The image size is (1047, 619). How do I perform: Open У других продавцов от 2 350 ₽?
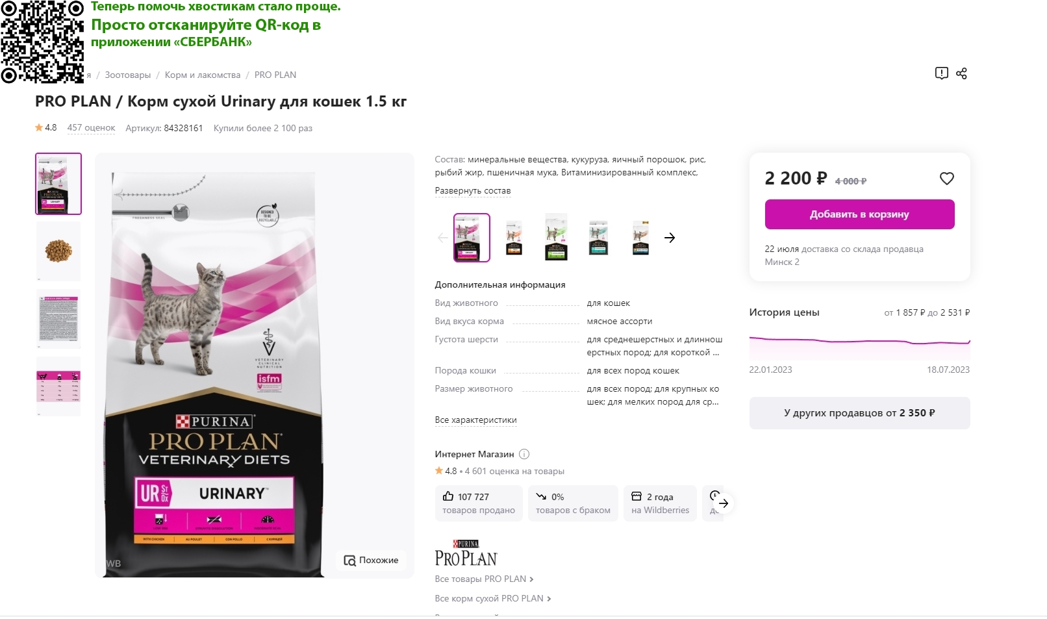click(859, 413)
